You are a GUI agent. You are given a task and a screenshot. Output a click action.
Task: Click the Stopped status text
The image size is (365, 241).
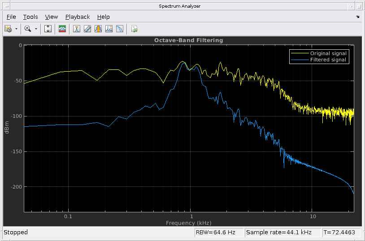tap(16, 232)
